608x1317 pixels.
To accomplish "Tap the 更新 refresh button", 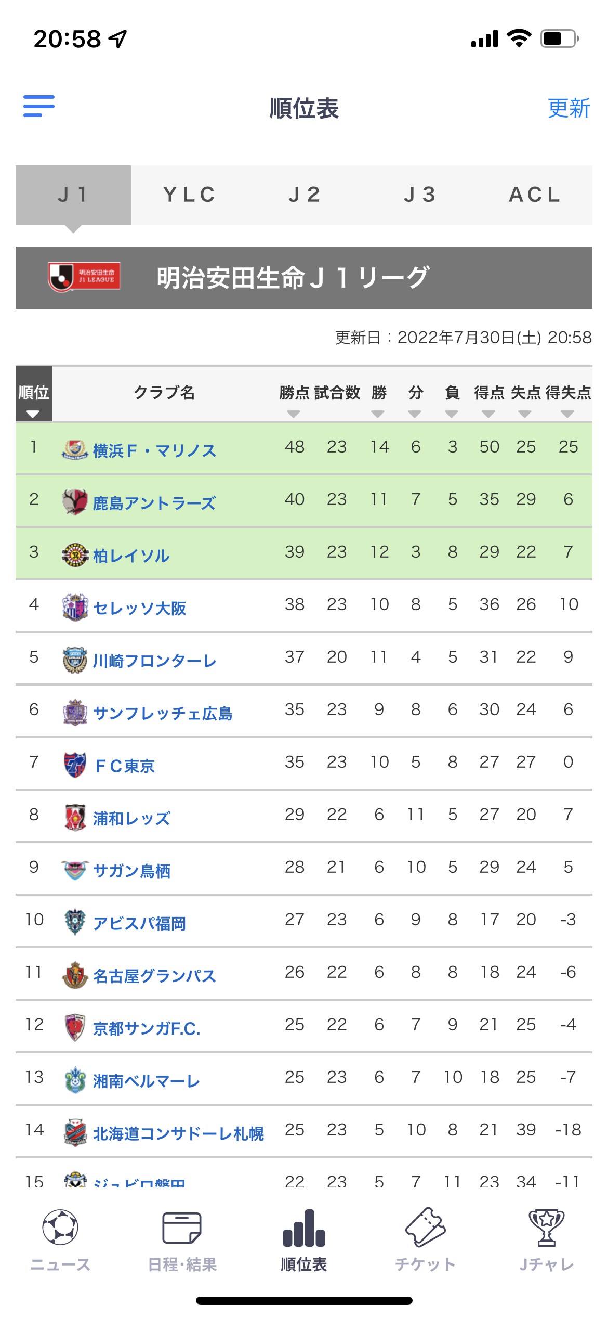I will [x=569, y=108].
